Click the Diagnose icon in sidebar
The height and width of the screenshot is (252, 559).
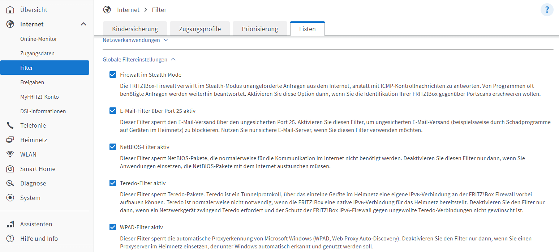click(10, 183)
